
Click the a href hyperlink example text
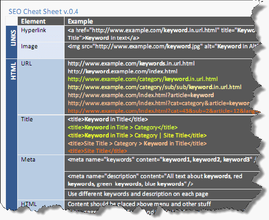point(161,34)
